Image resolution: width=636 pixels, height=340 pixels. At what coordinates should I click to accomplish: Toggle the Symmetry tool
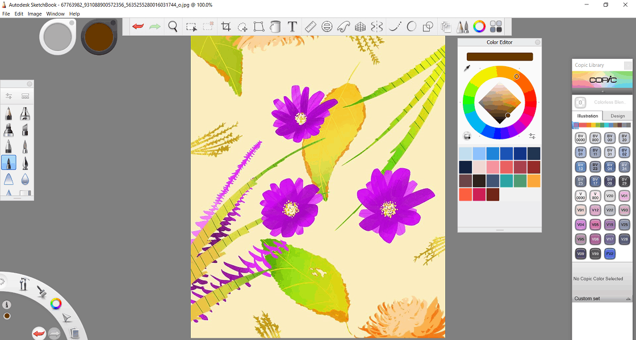[x=377, y=27]
